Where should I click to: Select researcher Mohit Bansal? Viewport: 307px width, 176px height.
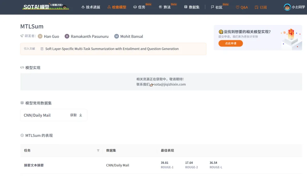tap(132, 37)
